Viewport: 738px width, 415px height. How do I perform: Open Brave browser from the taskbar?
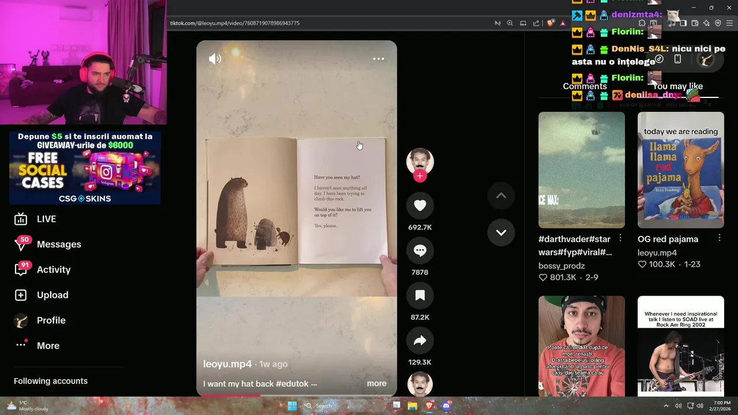coord(429,406)
